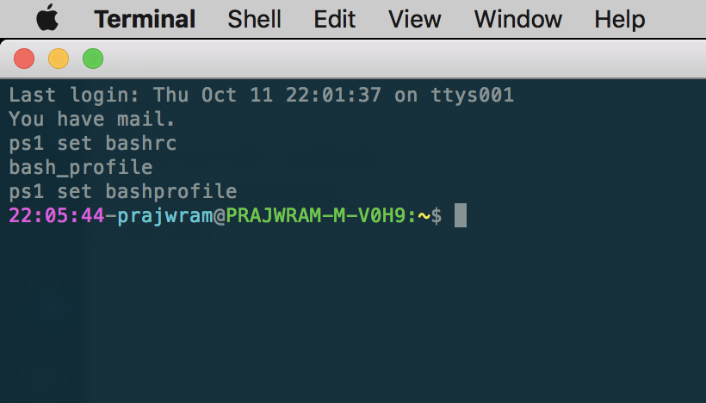Open the Edit menu
The height and width of the screenshot is (403, 706).
[x=335, y=19]
